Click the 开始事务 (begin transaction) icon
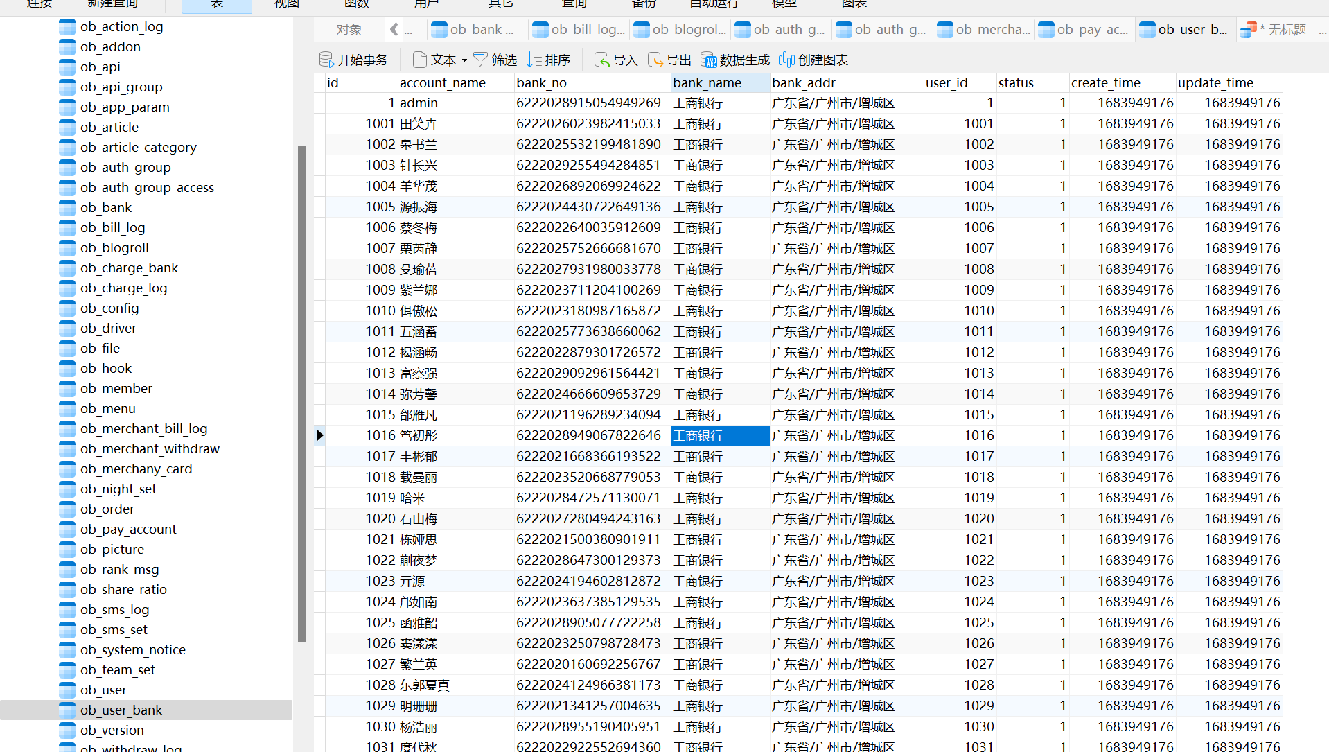Screen dimensions: 1329x752 [x=326, y=60]
